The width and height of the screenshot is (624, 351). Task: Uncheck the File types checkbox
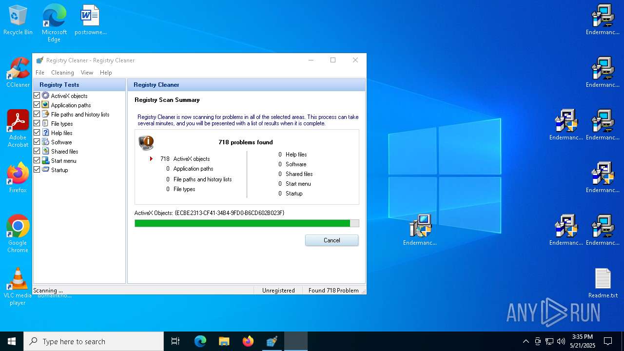coord(37,123)
